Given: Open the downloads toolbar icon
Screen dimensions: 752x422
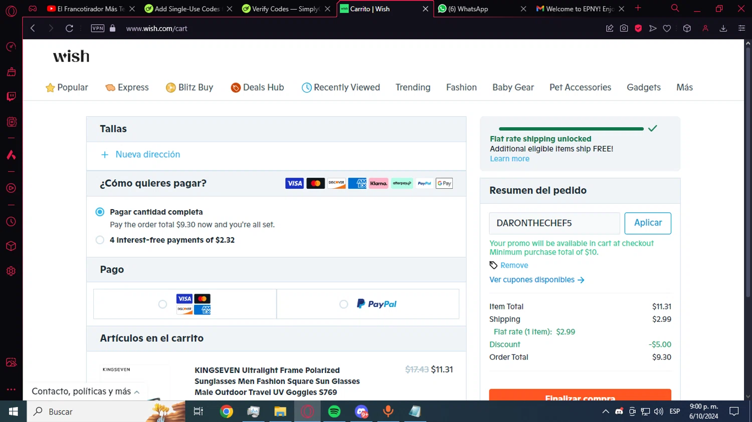Looking at the screenshot, I should [723, 29].
